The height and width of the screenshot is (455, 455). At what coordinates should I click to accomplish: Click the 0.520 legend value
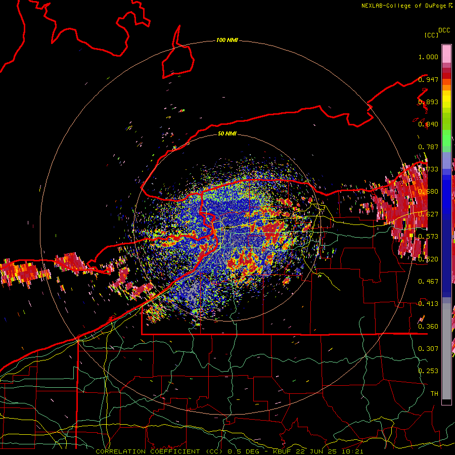coord(428,259)
